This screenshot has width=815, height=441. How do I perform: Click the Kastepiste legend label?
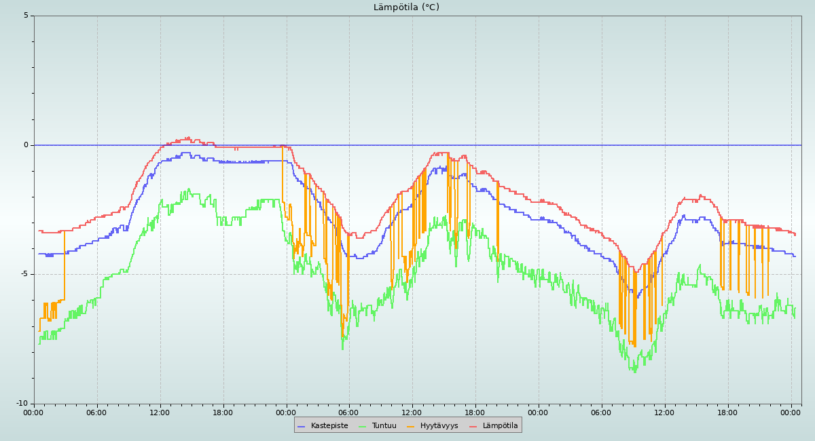(x=329, y=425)
